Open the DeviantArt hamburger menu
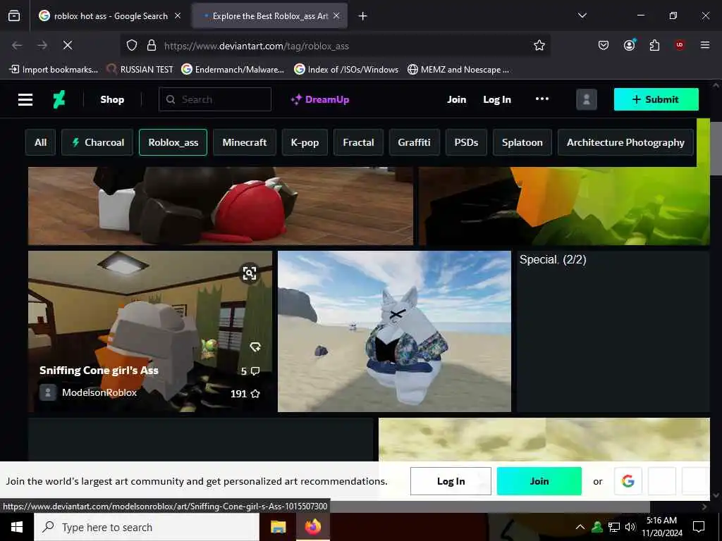 [25, 99]
